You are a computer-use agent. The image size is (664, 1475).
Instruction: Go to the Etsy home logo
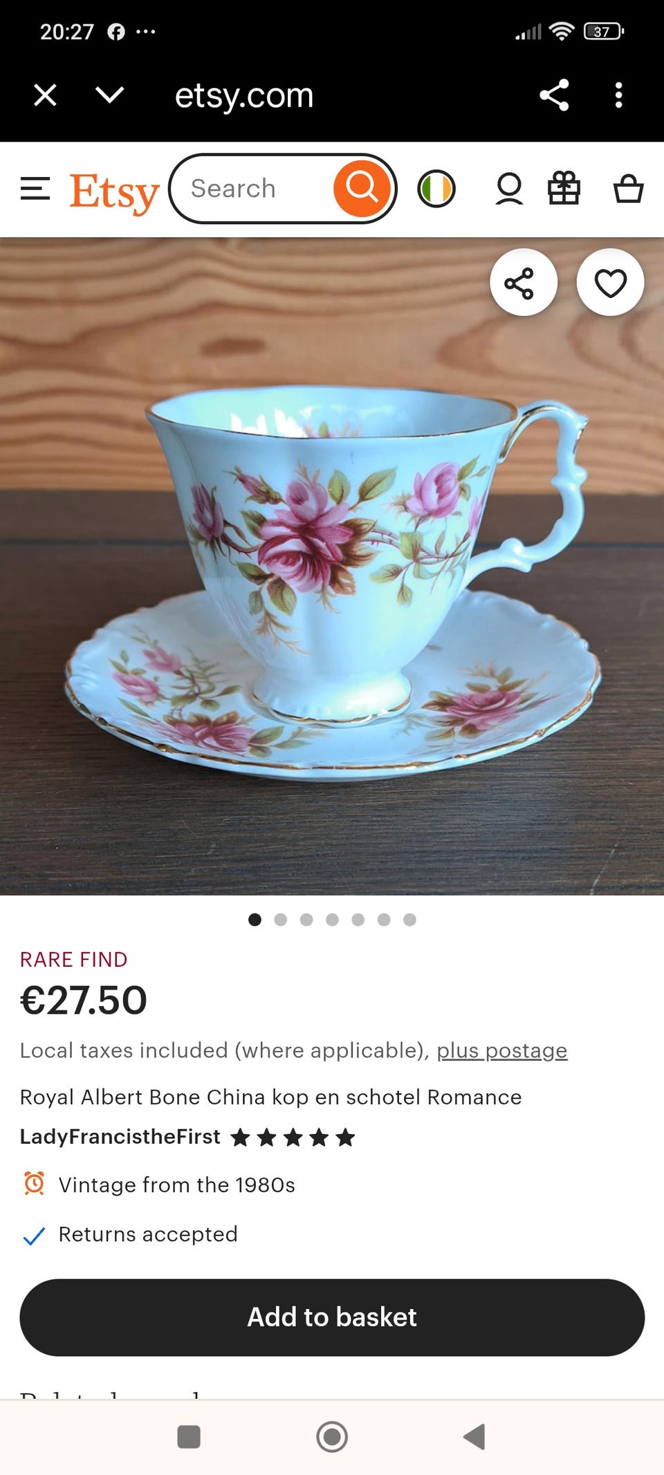tap(114, 192)
